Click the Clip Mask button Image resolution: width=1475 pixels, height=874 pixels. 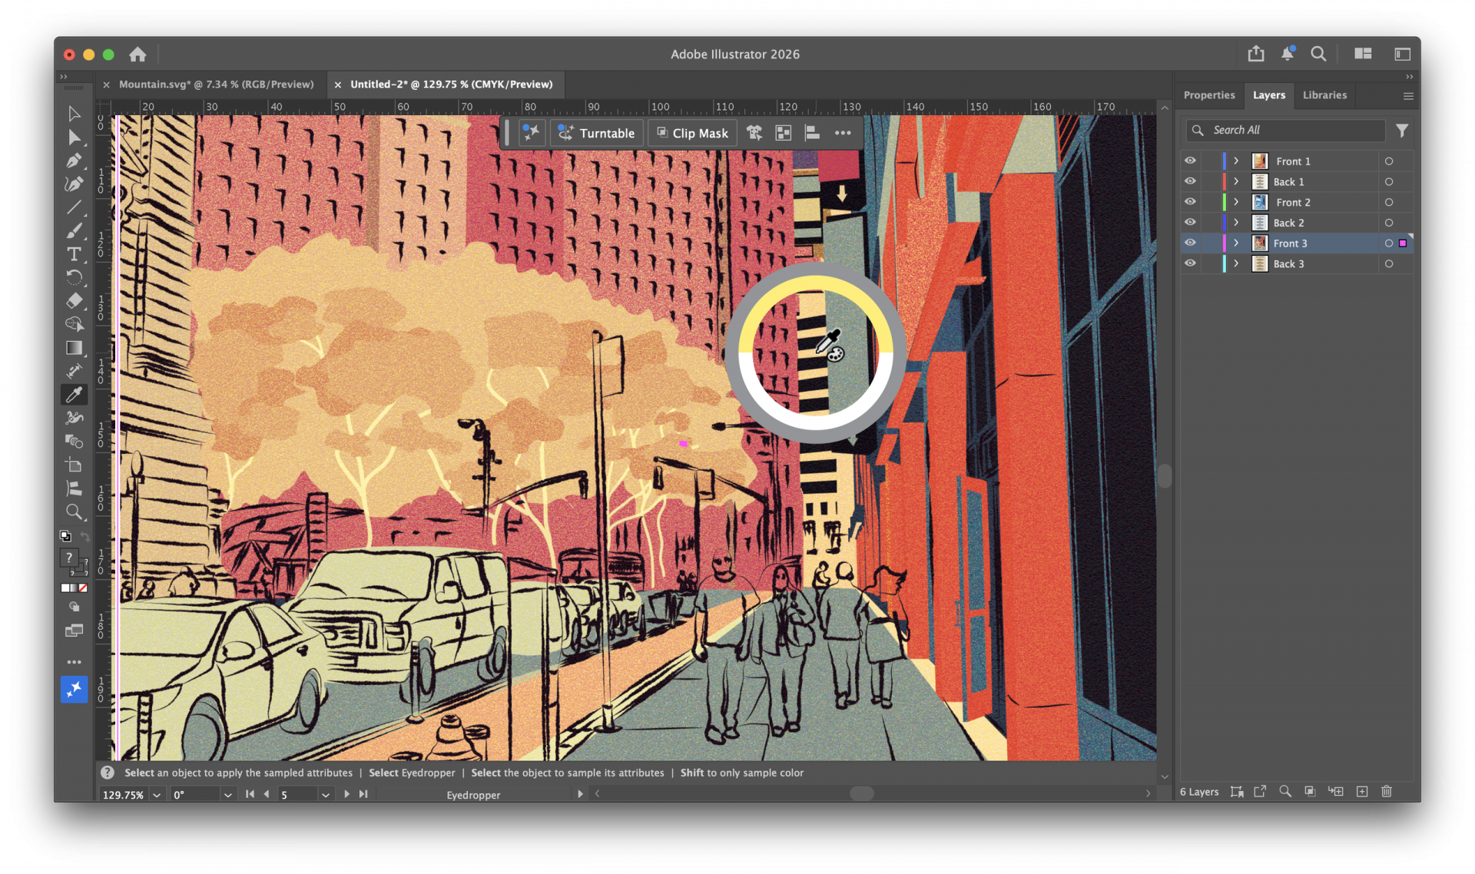tap(691, 132)
